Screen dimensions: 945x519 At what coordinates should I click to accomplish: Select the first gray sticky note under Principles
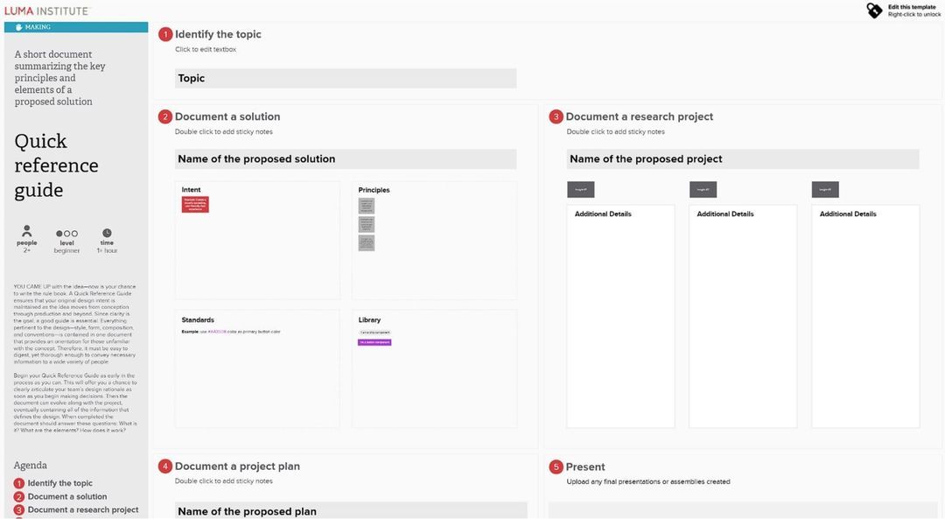[x=367, y=206]
